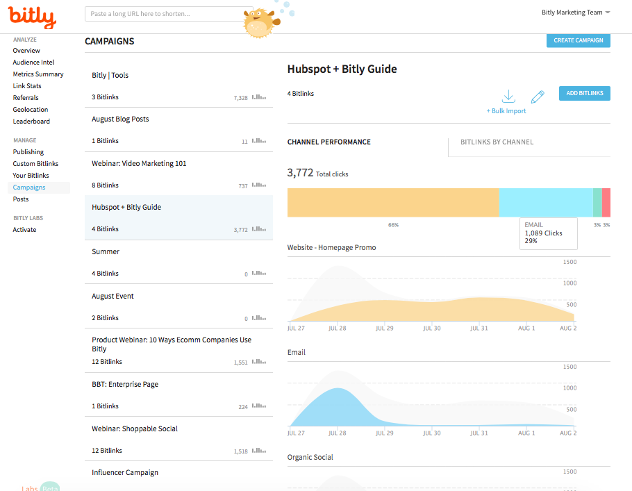The height and width of the screenshot is (491, 632).
Task: Open stats chart icon for Product Webinar campaign
Action: pyautogui.click(x=259, y=362)
